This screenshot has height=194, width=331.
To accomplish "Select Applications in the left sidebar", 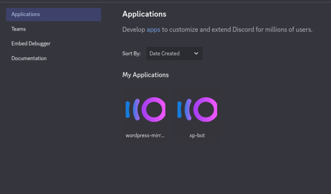I will (53, 14).
